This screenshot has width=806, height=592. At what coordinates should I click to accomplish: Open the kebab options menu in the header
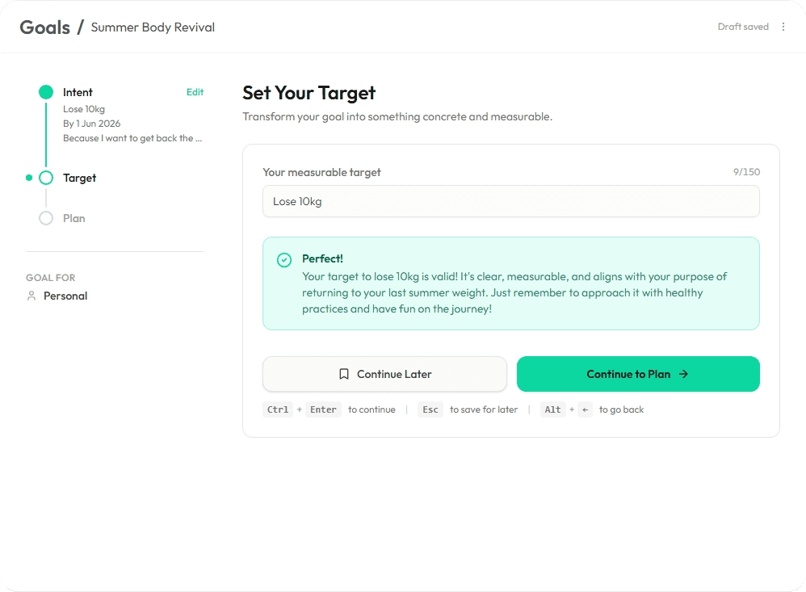(x=783, y=26)
